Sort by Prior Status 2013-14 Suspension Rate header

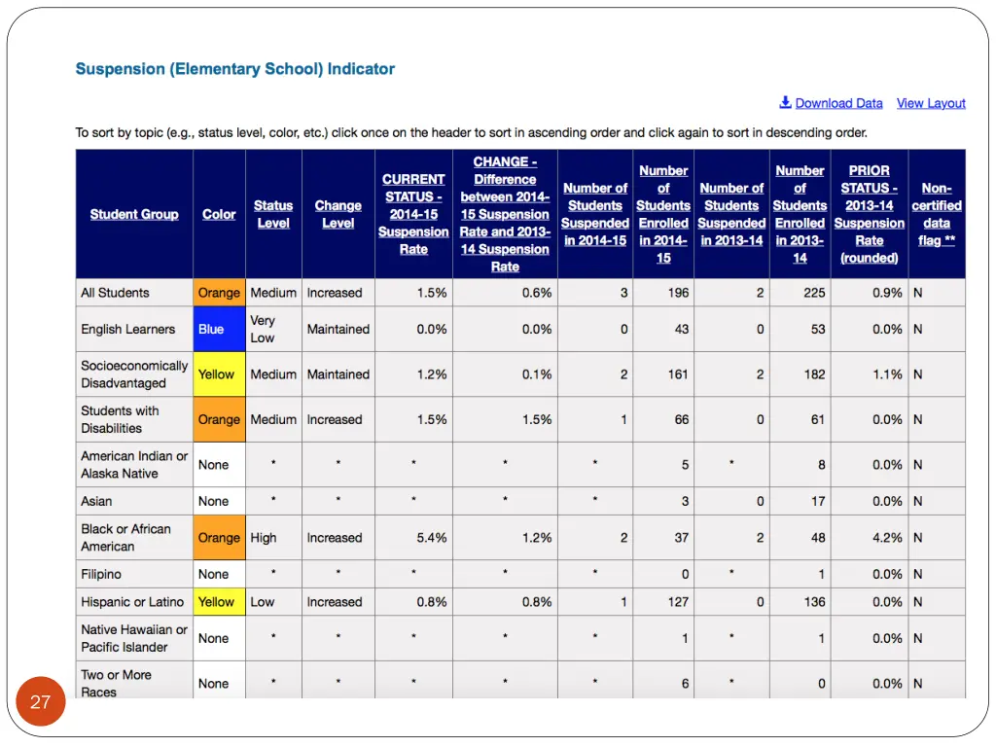[869, 214]
